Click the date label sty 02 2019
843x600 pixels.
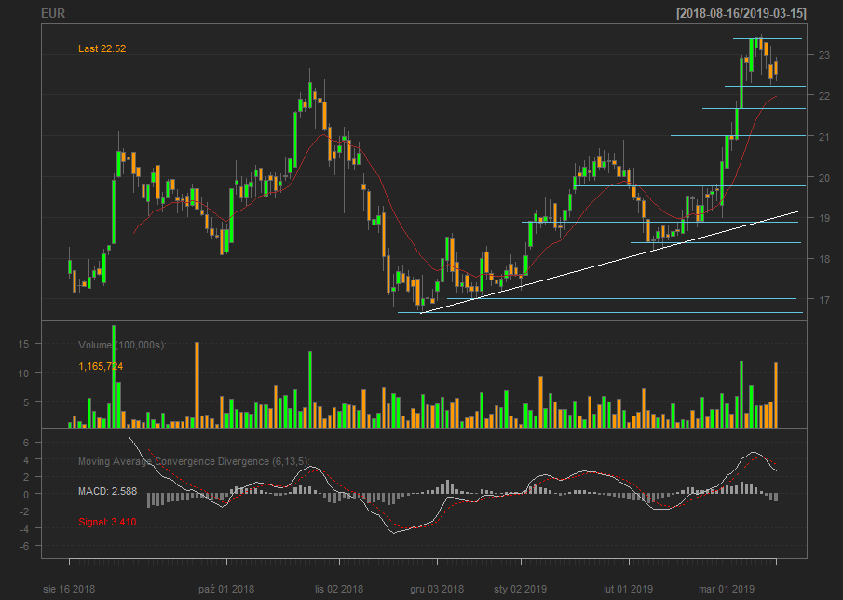pyautogui.click(x=521, y=589)
